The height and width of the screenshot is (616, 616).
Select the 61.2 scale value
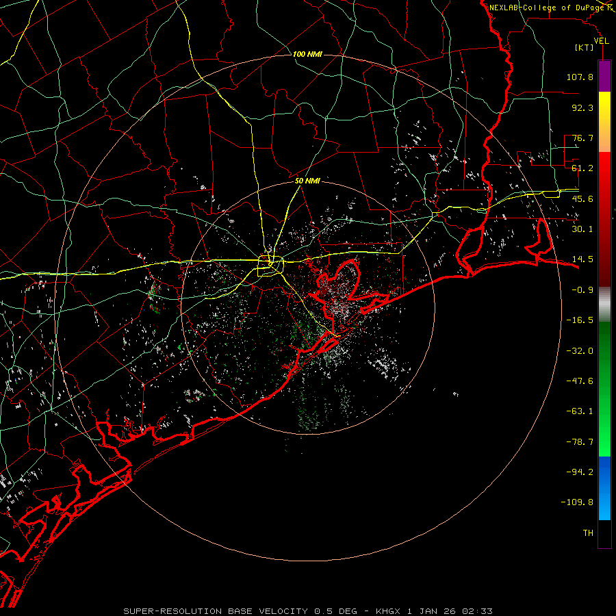click(582, 168)
